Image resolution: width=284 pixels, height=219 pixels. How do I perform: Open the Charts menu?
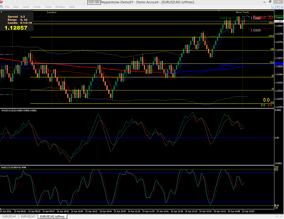click(37, 7)
